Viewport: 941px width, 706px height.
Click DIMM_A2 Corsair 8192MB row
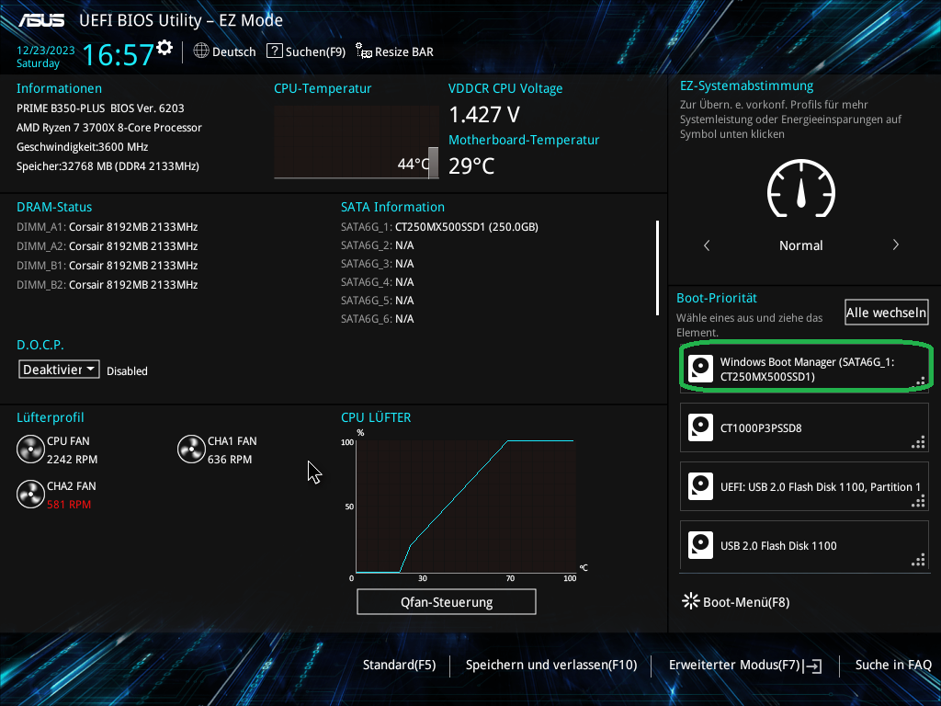click(108, 246)
